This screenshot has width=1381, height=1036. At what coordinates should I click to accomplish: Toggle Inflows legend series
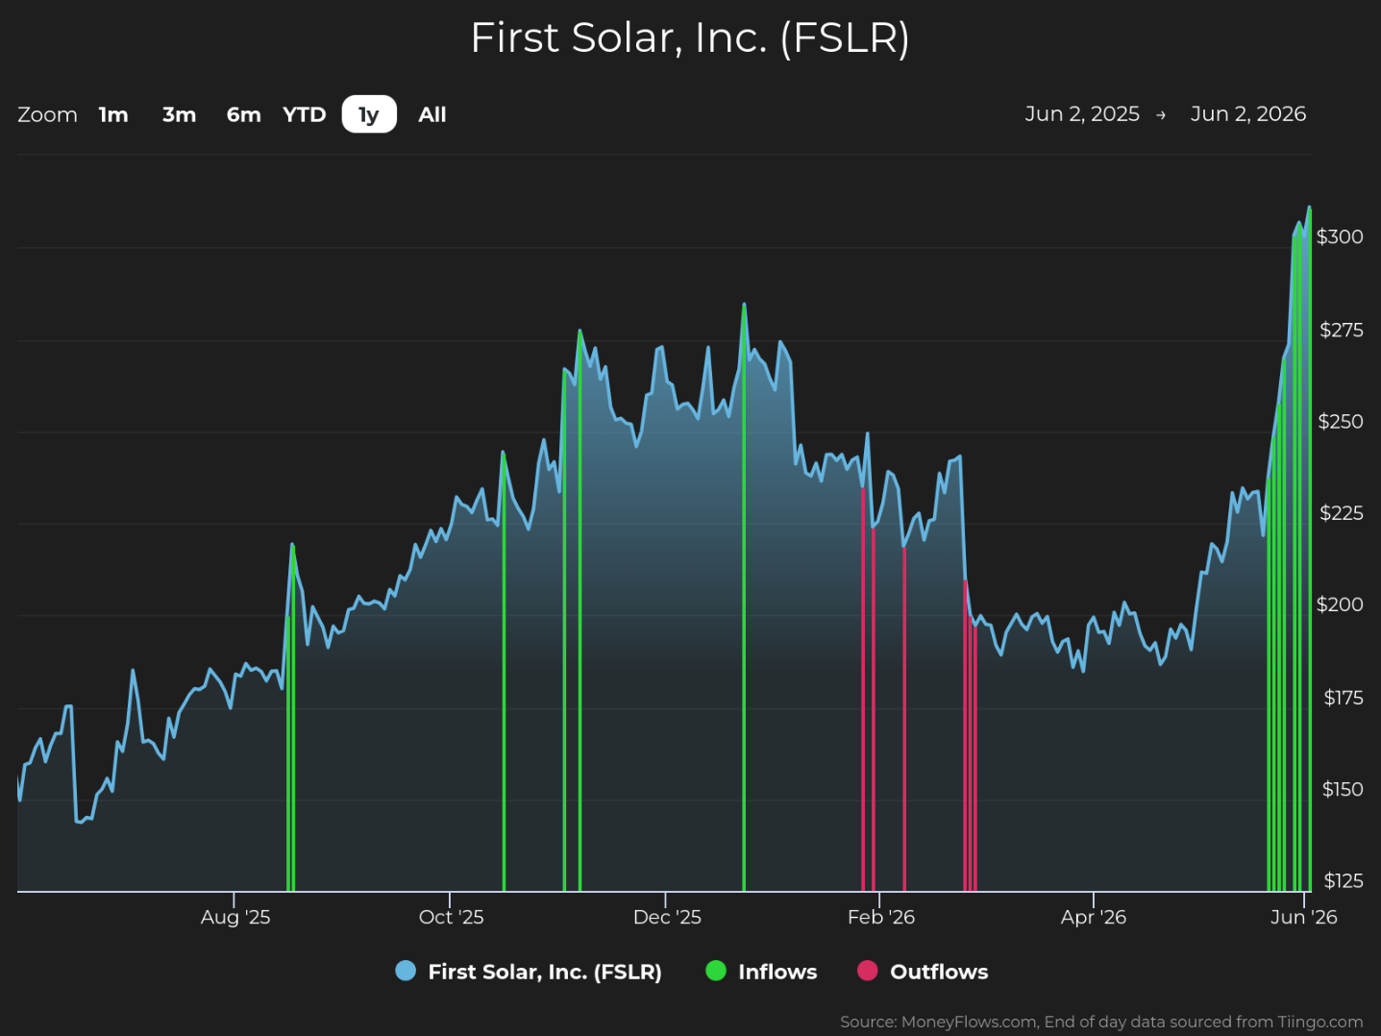[761, 972]
